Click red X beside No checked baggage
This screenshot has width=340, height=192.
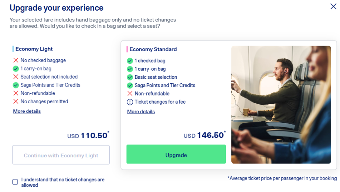(x=16, y=60)
